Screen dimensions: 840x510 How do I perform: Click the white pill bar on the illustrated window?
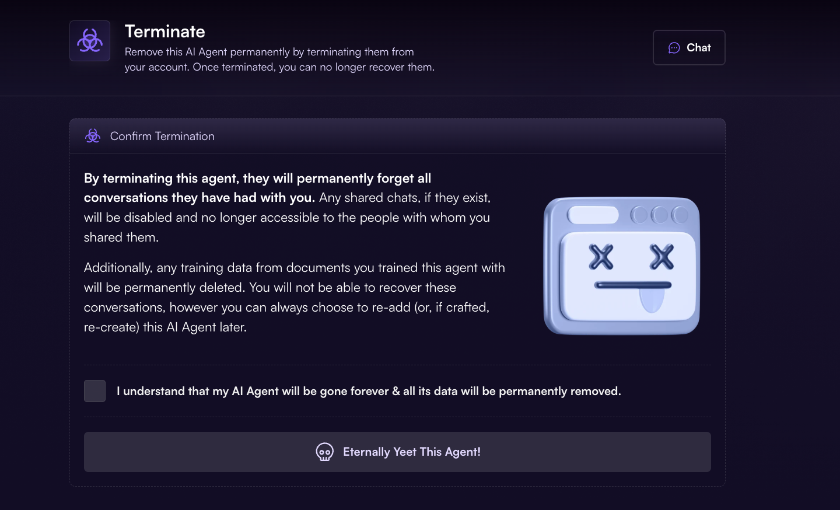[593, 215]
